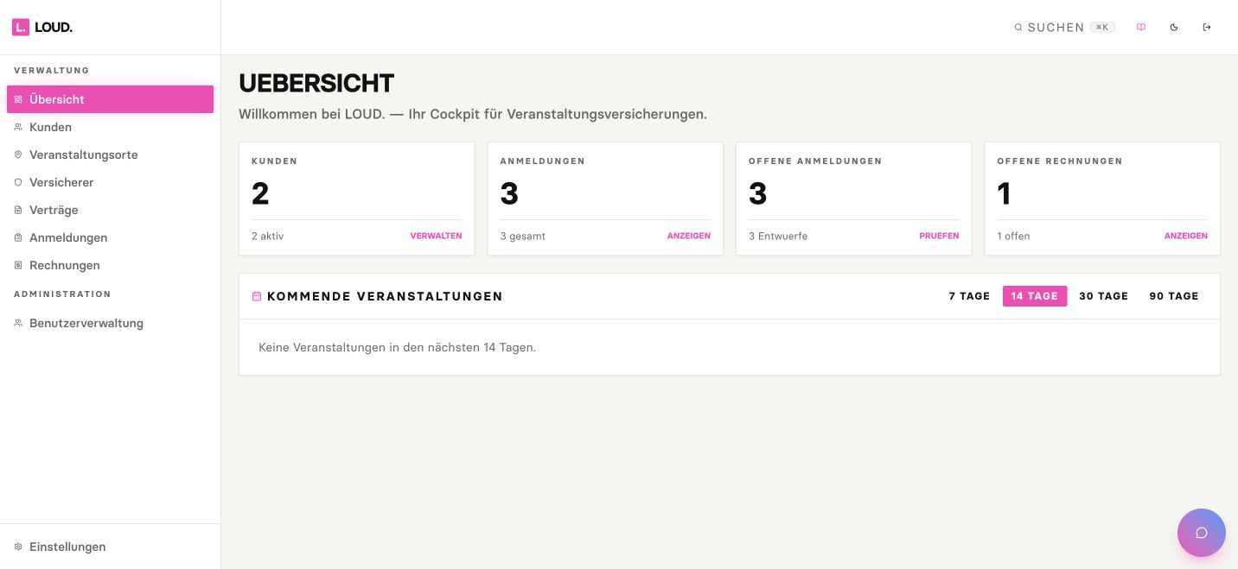
Task: Open Versicherer in the sidebar
Action: pos(110,182)
